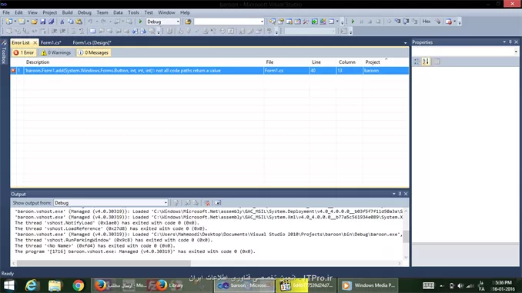The height and width of the screenshot is (293, 522).
Task: Click Clear All icon in Output toolbar
Action: click(207, 203)
